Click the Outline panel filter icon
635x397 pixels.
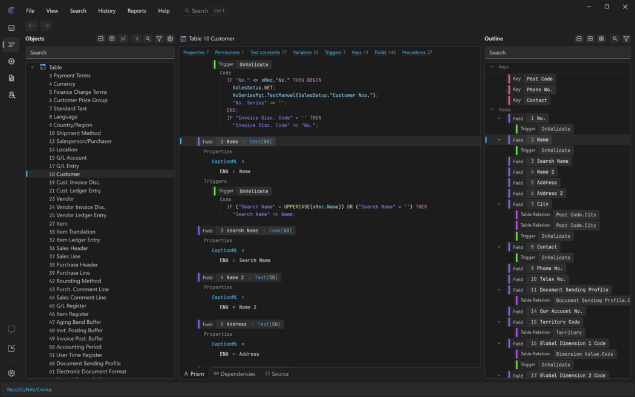point(626,39)
